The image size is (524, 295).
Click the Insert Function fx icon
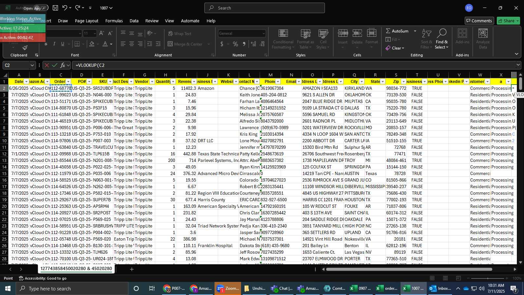tap(63, 65)
